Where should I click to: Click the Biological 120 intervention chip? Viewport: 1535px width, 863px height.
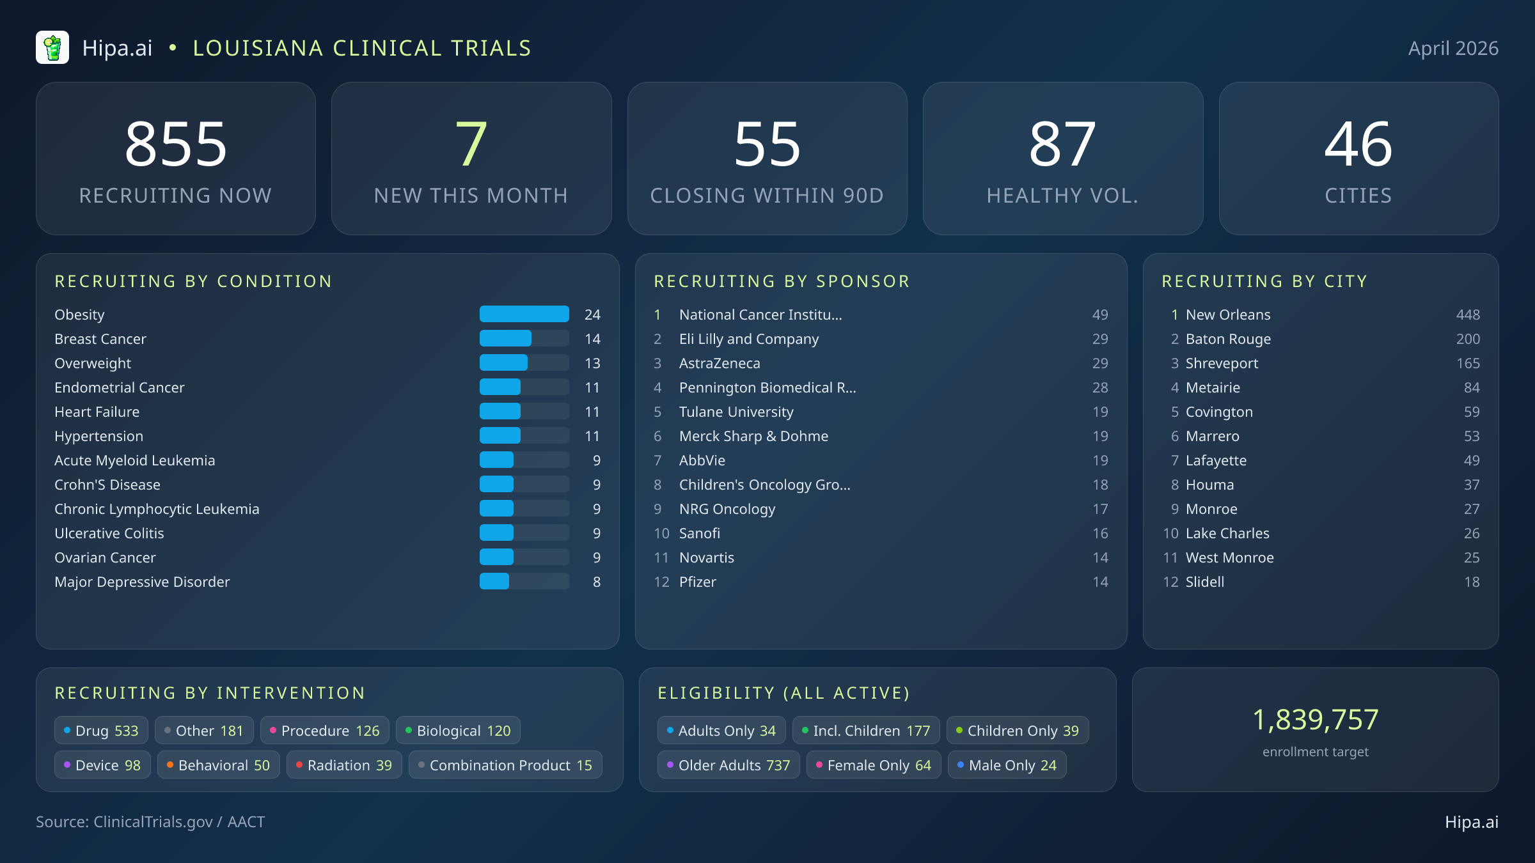tap(458, 731)
